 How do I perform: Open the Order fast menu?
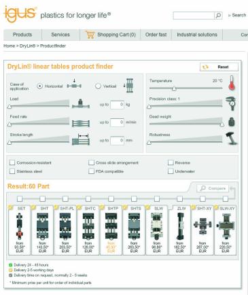[x=156, y=35]
